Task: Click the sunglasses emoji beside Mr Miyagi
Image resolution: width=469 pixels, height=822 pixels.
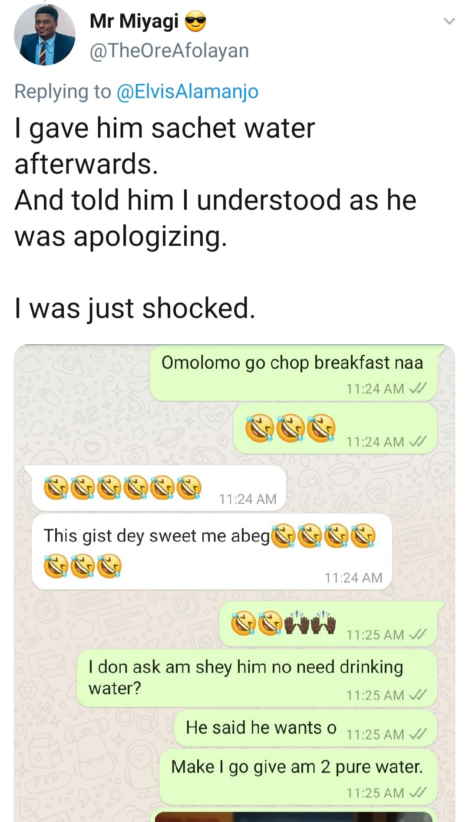Action: click(x=196, y=22)
